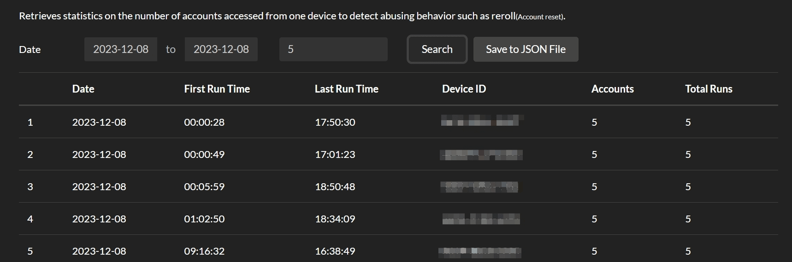Sort by First Run Time header
The image size is (792, 262).
pos(217,89)
